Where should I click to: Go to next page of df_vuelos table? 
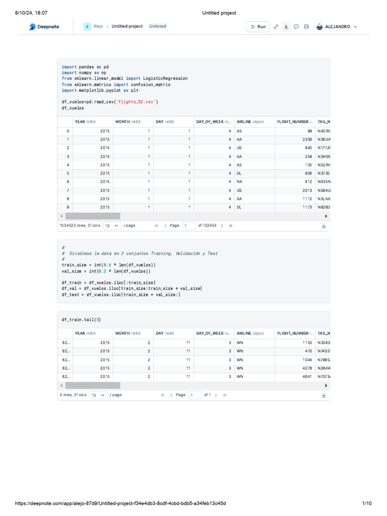click(x=223, y=226)
